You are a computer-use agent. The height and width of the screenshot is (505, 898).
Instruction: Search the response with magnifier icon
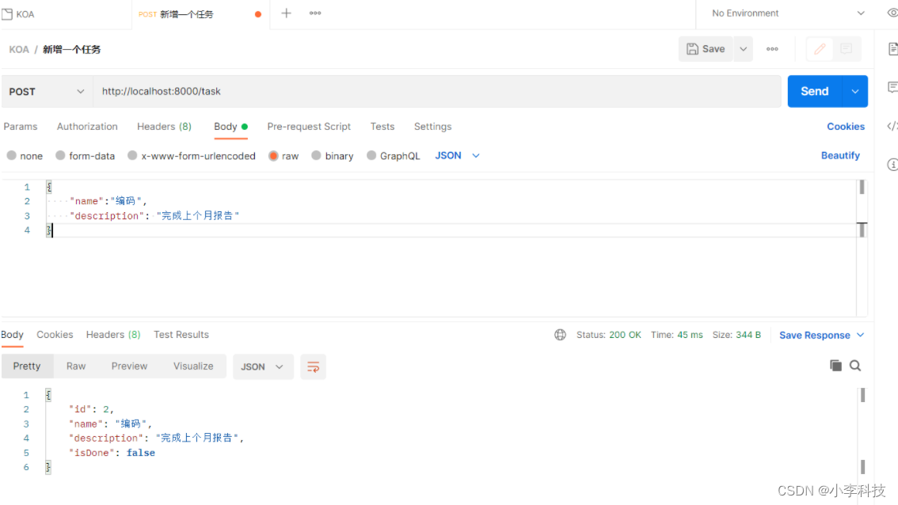855,366
